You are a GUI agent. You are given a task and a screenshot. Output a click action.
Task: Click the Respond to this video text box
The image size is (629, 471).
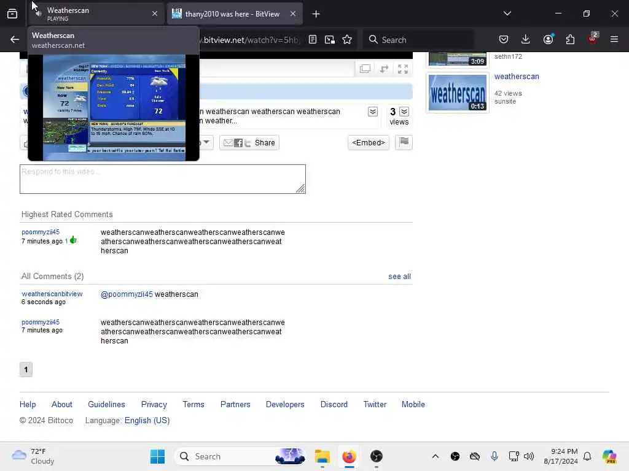(162, 179)
